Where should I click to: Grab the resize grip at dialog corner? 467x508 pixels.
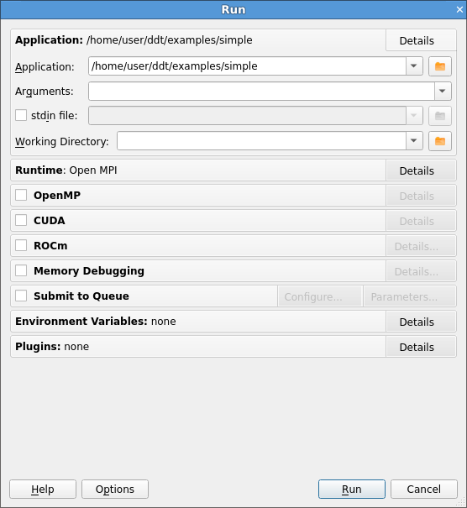[460, 502]
